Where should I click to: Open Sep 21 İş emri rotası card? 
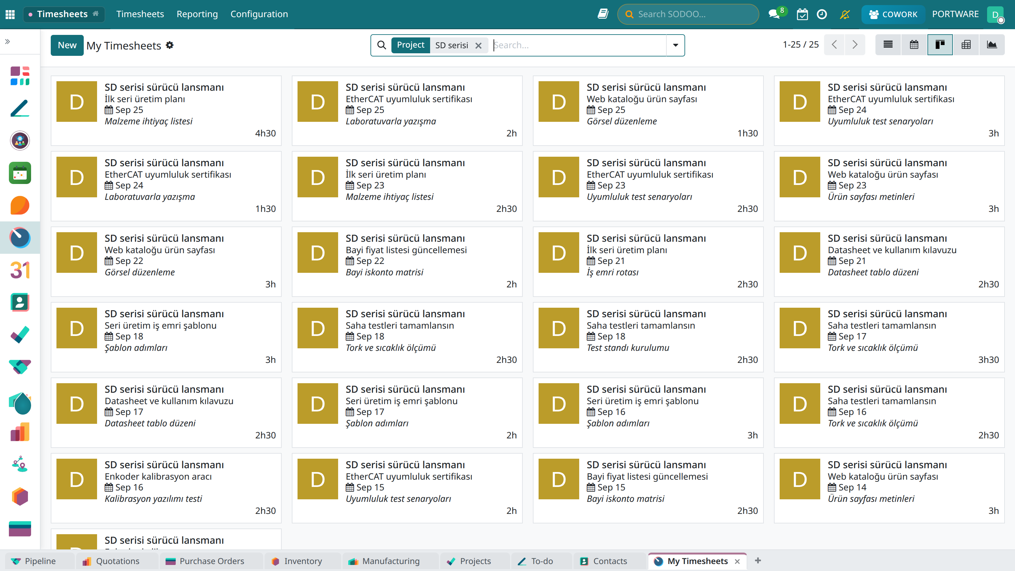tap(648, 261)
